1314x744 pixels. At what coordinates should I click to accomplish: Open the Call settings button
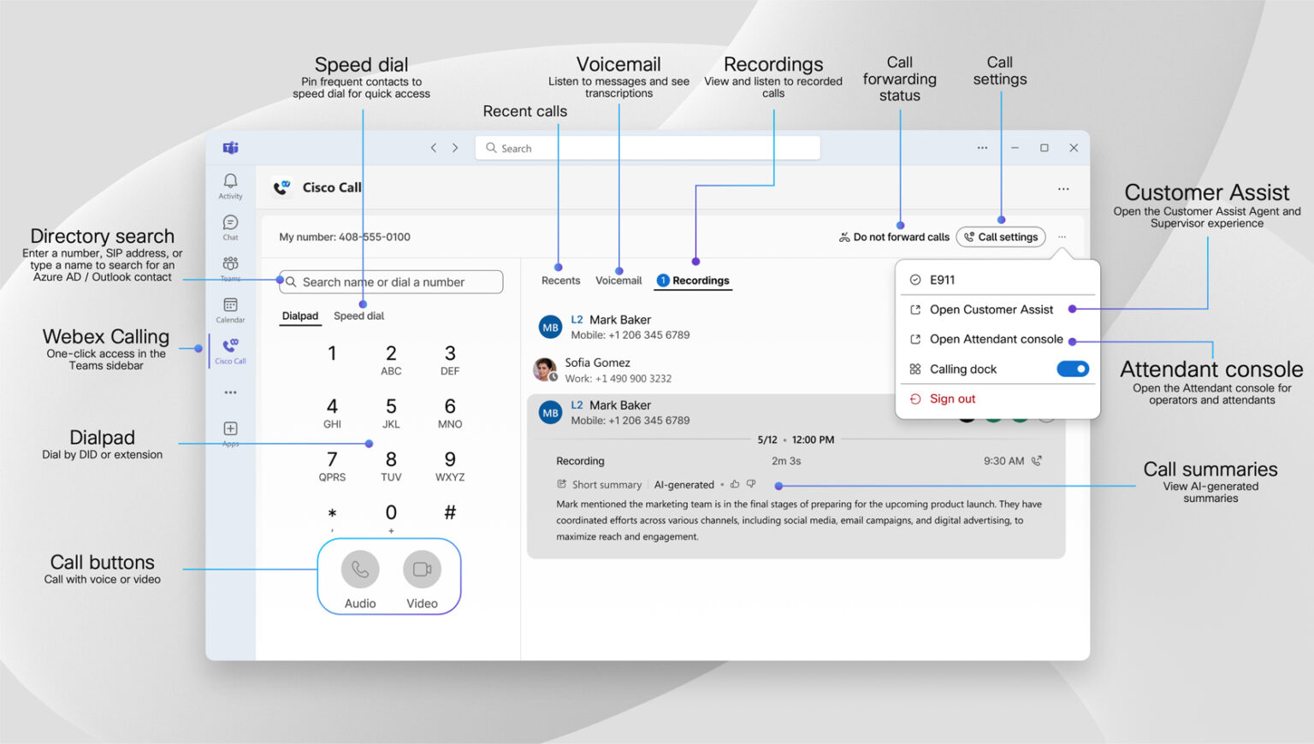click(x=1001, y=237)
